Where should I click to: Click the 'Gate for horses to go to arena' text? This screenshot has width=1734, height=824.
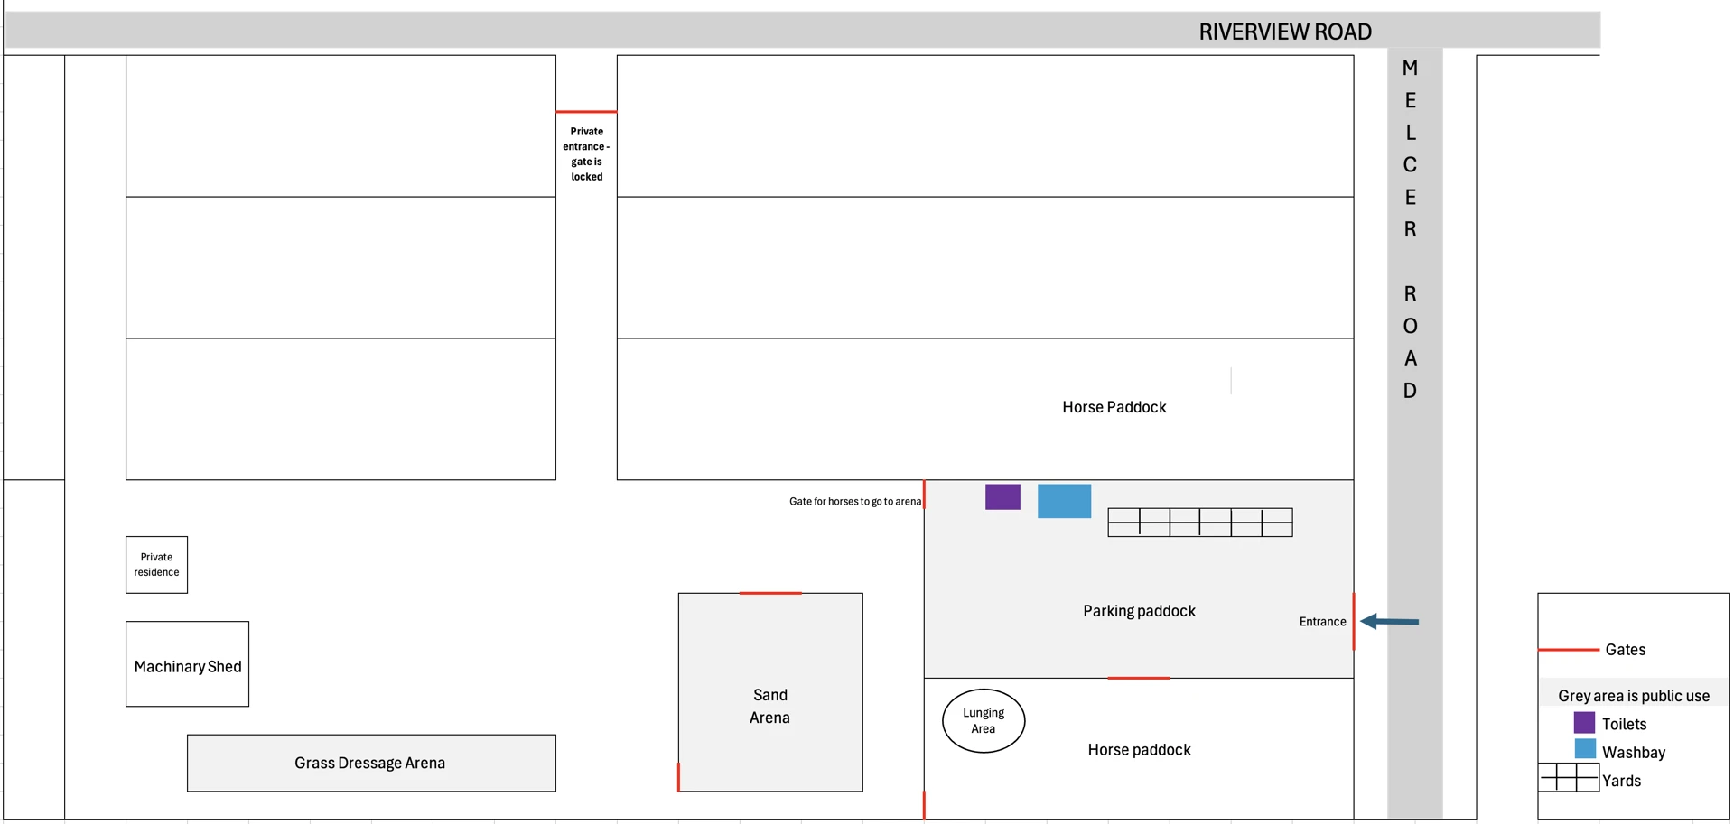click(x=855, y=502)
